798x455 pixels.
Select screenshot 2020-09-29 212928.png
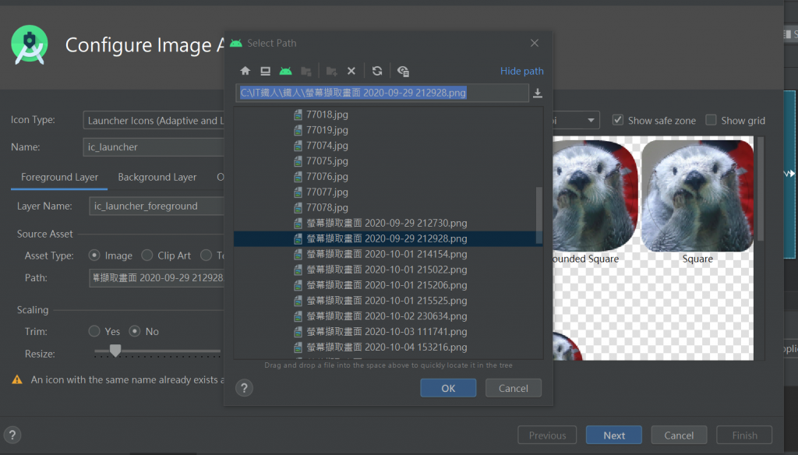(387, 238)
